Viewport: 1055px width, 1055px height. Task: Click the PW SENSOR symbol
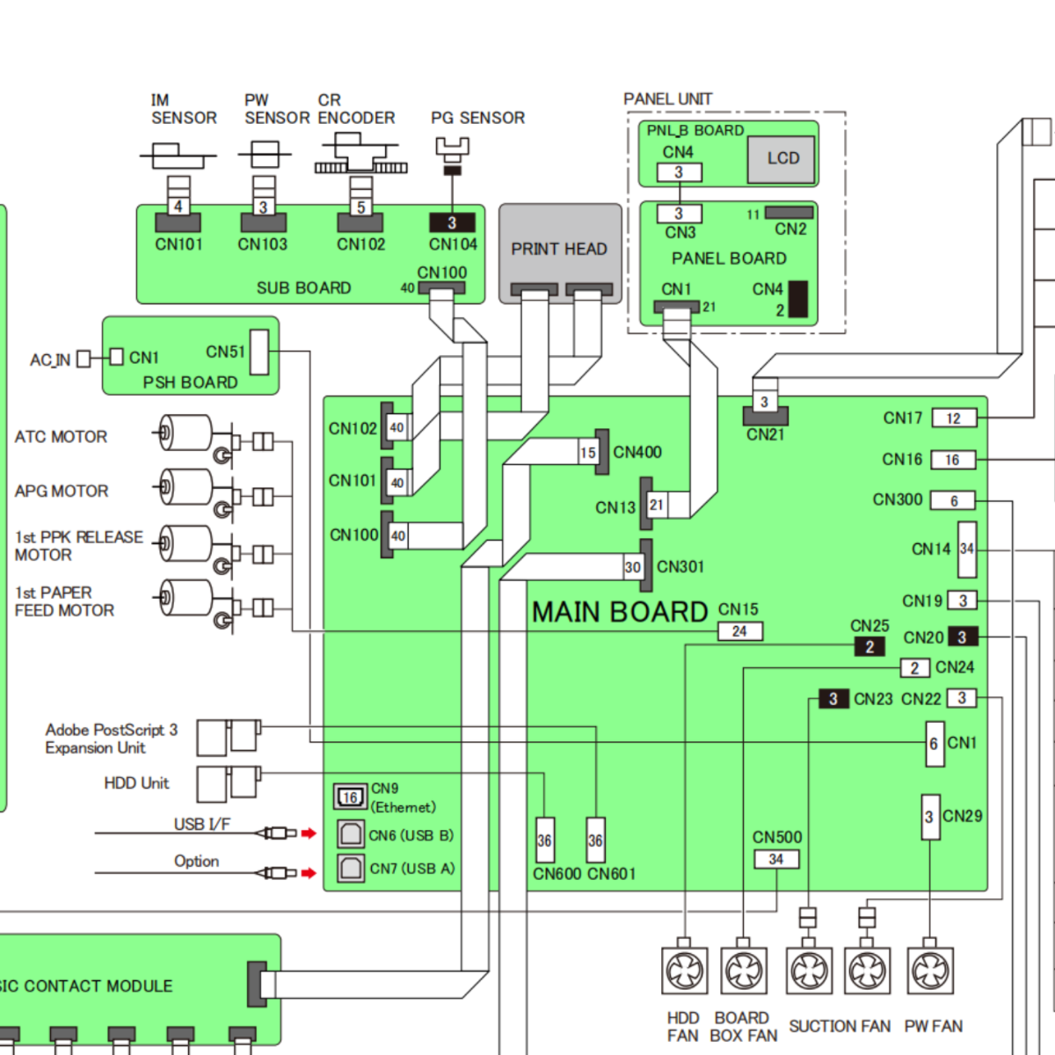(264, 156)
